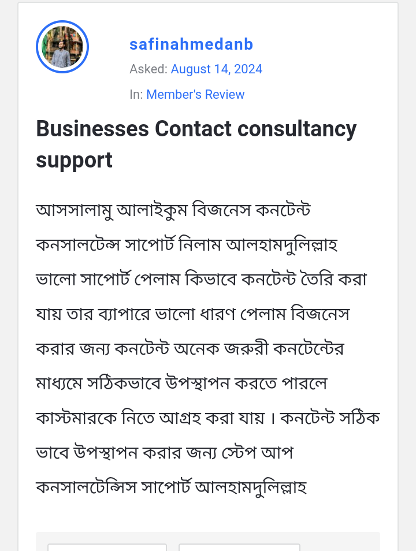Click the "In:" label before the category
The image size is (416, 551).
(x=136, y=95)
